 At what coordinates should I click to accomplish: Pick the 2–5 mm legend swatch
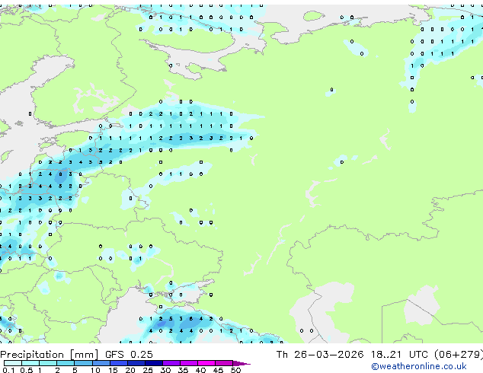66,363
